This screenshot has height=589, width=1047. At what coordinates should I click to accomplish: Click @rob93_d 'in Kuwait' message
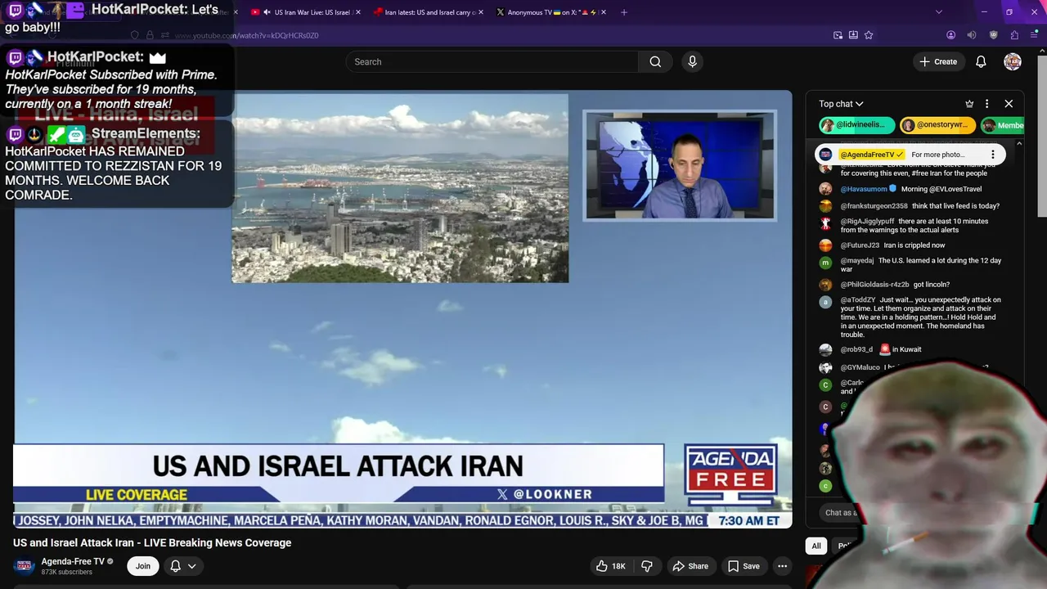[881, 349]
